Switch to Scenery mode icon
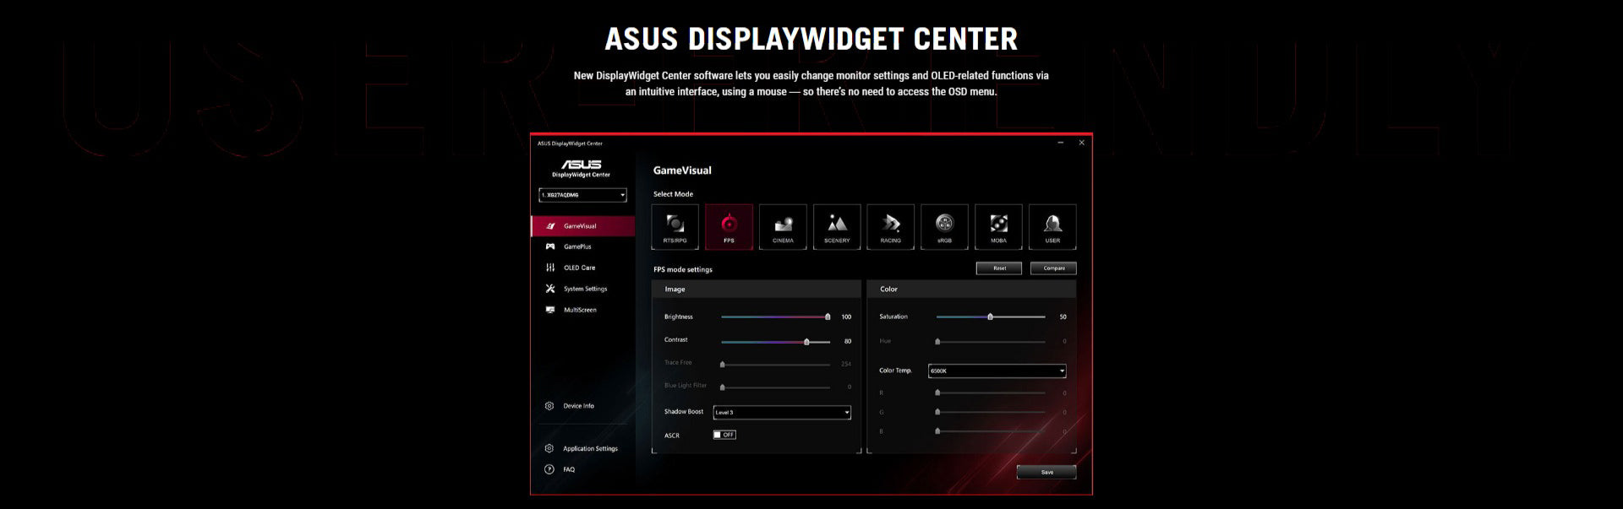1623x509 pixels. [837, 226]
